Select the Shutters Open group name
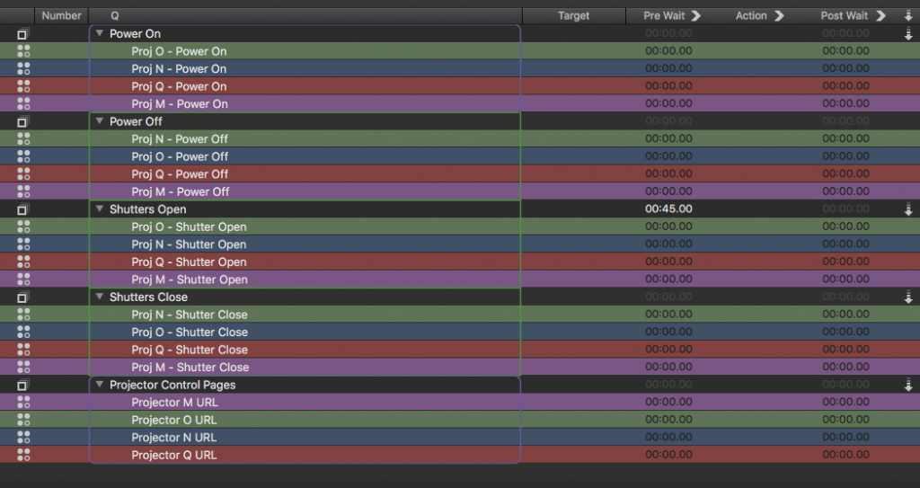The width and height of the screenshot is (920, 488). coord(148,209)
